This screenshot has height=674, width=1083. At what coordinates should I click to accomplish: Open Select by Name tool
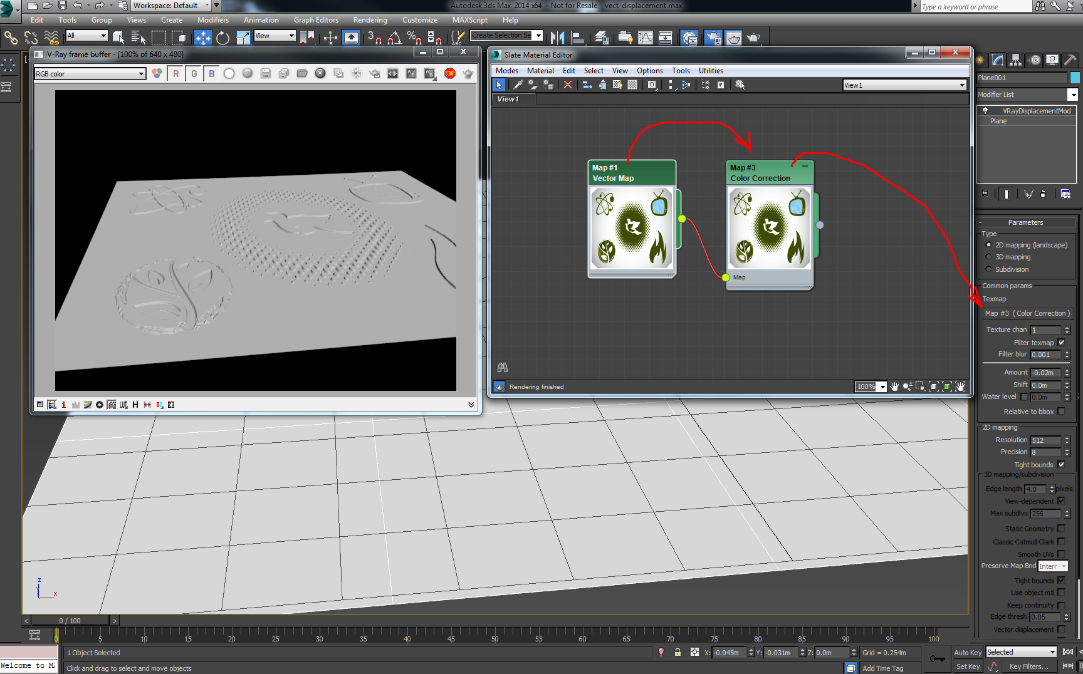click(x=139, y=38)
